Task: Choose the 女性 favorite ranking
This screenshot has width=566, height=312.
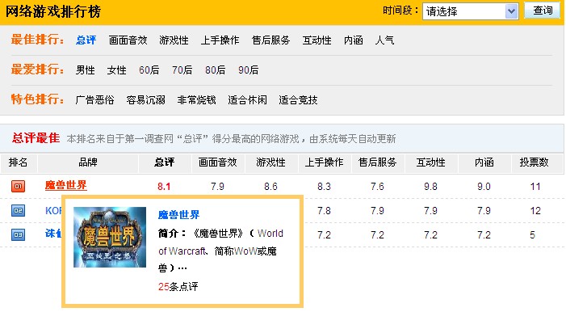Action: [116, 70]
